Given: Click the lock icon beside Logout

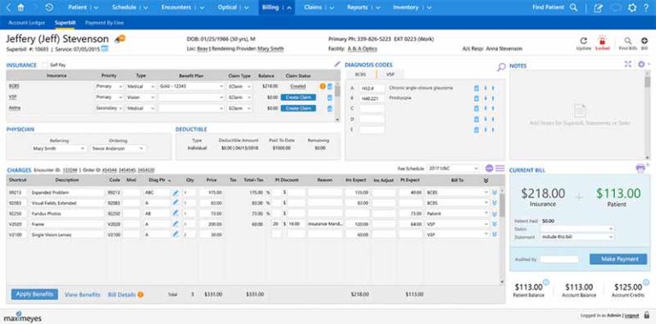Looking at the screenshot, I should 647,315.
